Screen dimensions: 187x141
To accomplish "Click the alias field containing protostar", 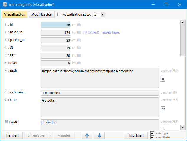I will pyautogui.click(x=100, y=125).
